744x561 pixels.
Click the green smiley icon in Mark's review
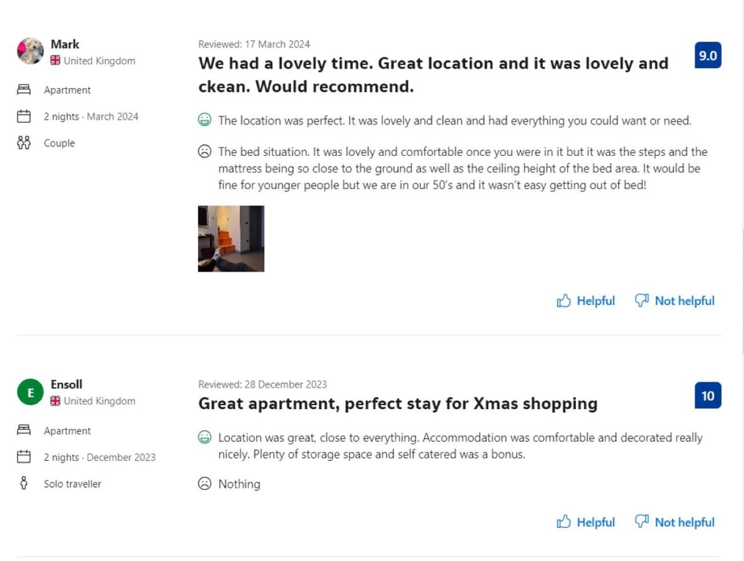pos(204,120)
